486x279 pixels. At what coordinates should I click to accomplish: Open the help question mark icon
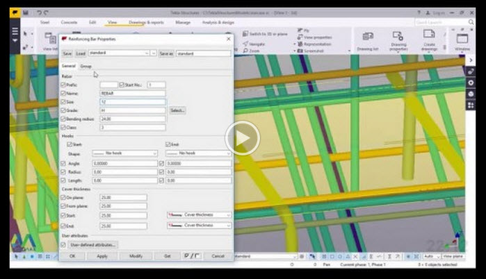tap(419, 12)
